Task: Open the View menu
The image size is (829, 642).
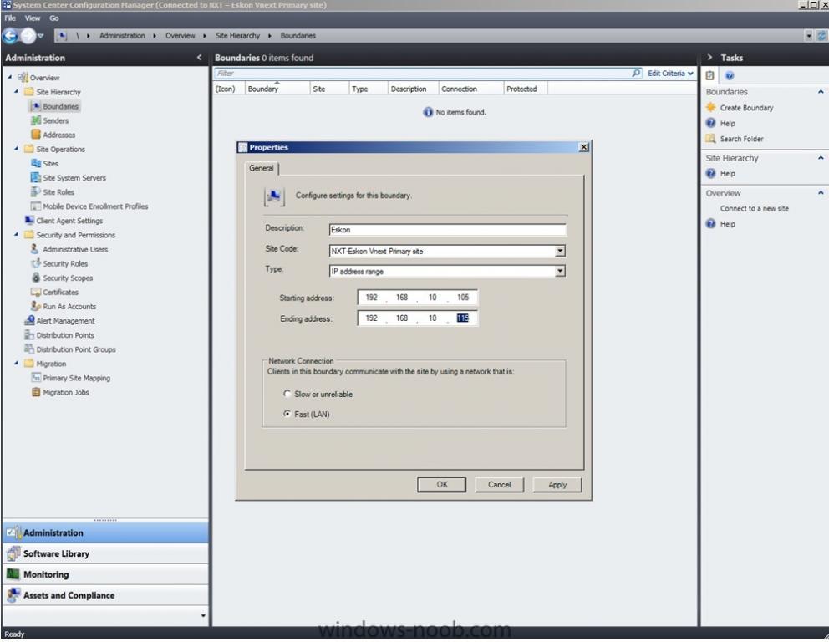Action: pos(33,18)
